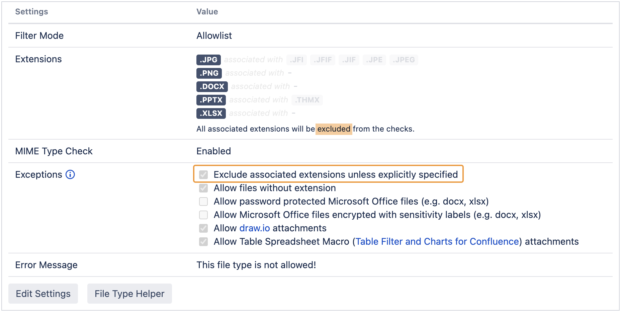Click the Exceptions info icon
The width and height of the screenshot is (621, 312).
coord(70,174)
